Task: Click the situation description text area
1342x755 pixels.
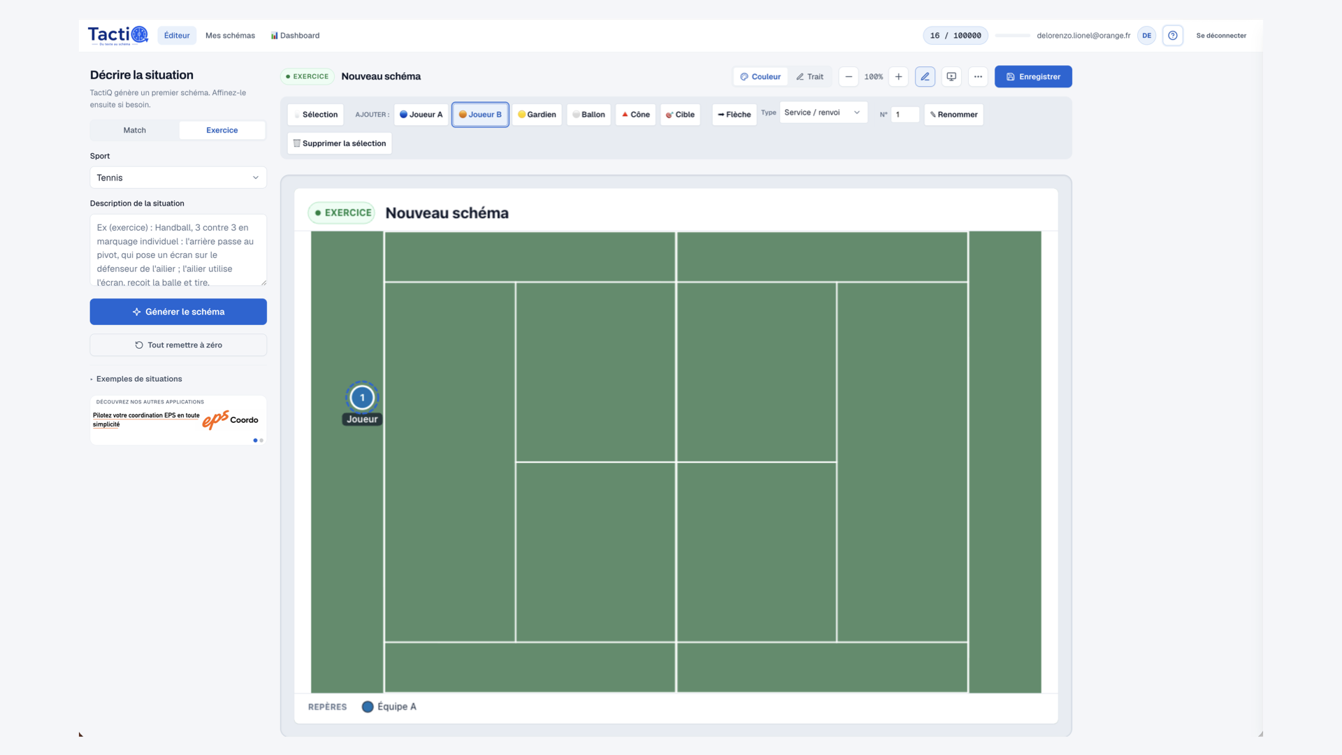Action: [x=178, y=250]
